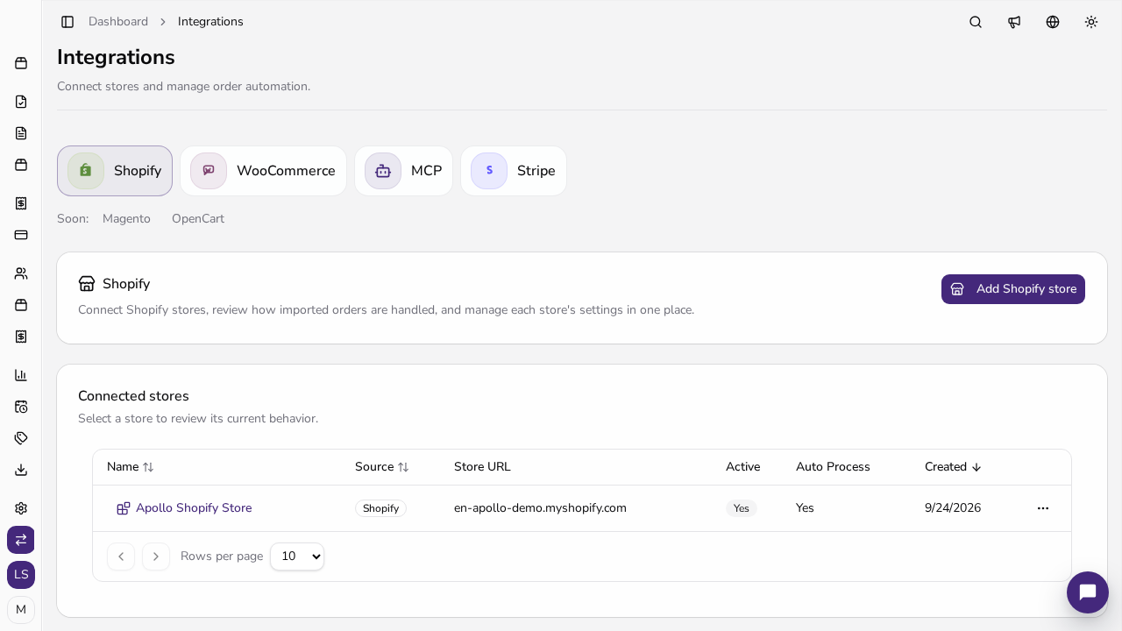
Task: Switch to the Stripe tab
Action: 514,171
